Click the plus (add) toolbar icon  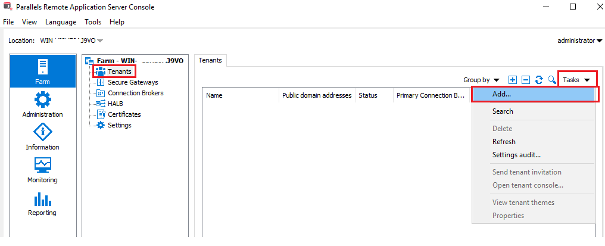(512, 80)
